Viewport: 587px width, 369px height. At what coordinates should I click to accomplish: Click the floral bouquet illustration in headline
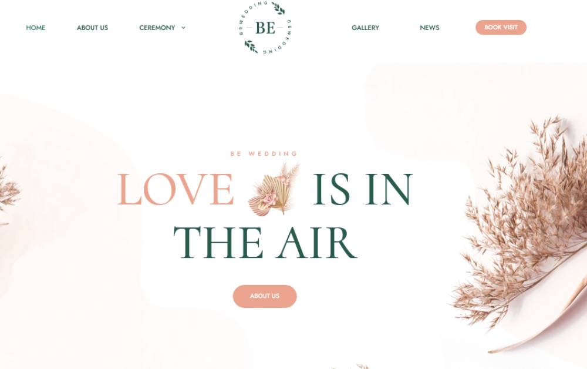click(274, 189)
